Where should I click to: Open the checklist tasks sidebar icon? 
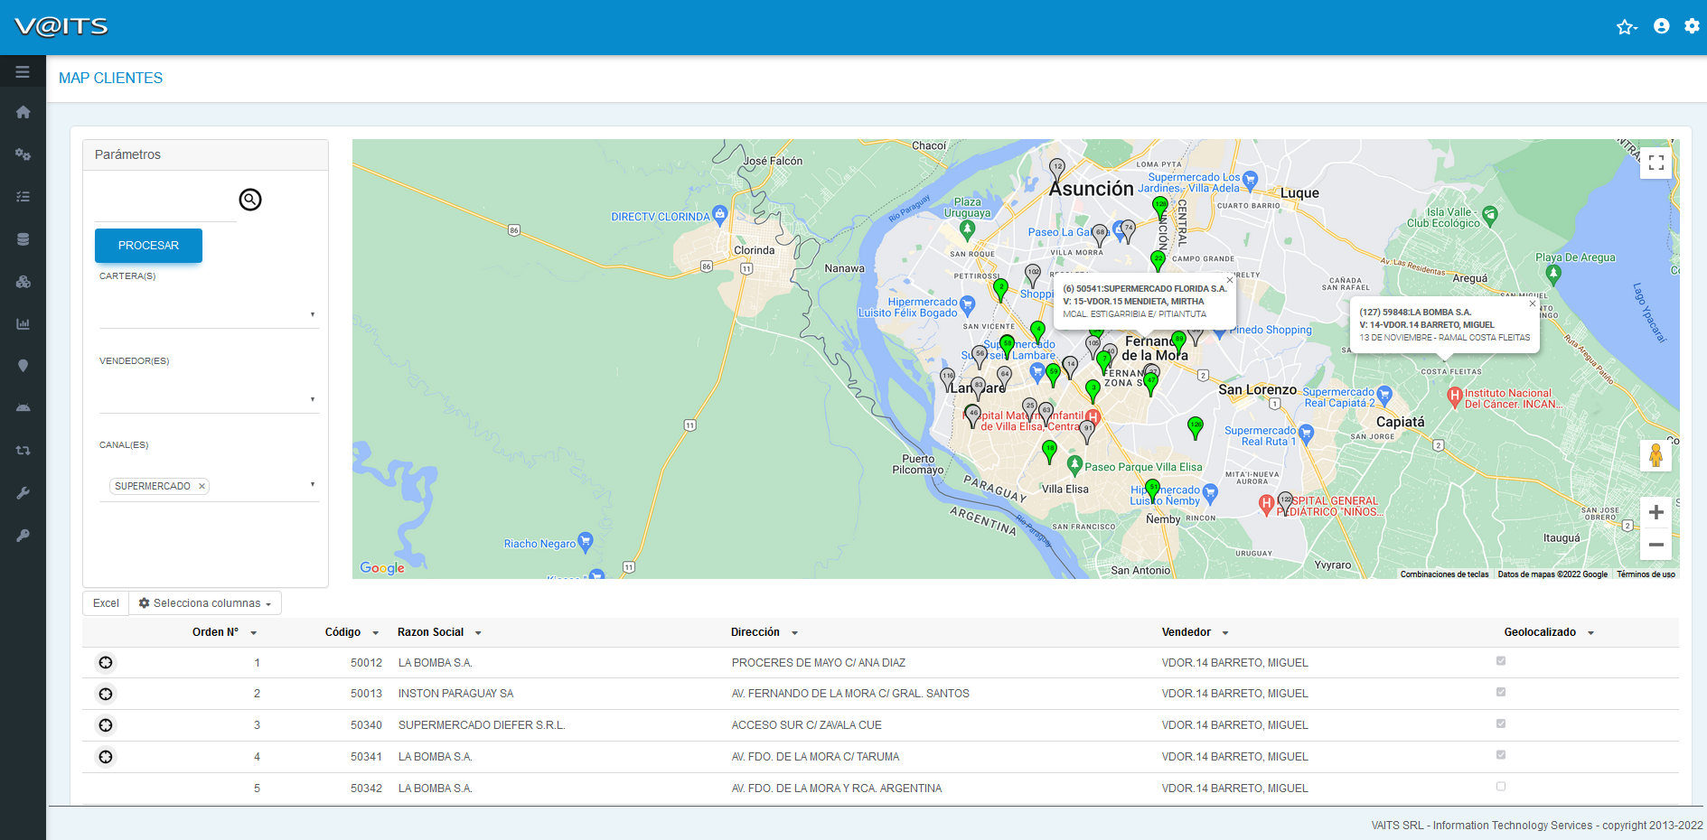(x=23, y=197)
